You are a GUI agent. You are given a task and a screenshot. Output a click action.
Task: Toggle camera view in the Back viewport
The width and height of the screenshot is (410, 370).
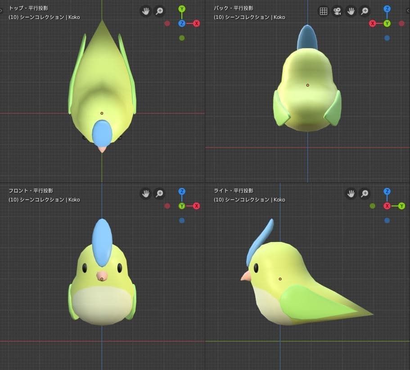(337, 11)
